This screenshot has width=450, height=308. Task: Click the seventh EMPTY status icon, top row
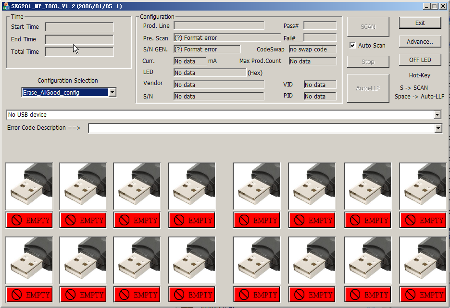click(368, 220)
